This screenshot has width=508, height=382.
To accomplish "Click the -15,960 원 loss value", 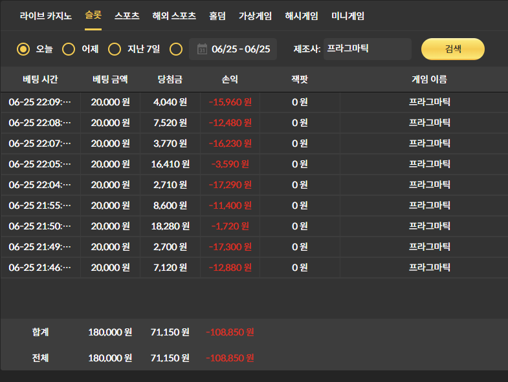I will coord(230,102).
